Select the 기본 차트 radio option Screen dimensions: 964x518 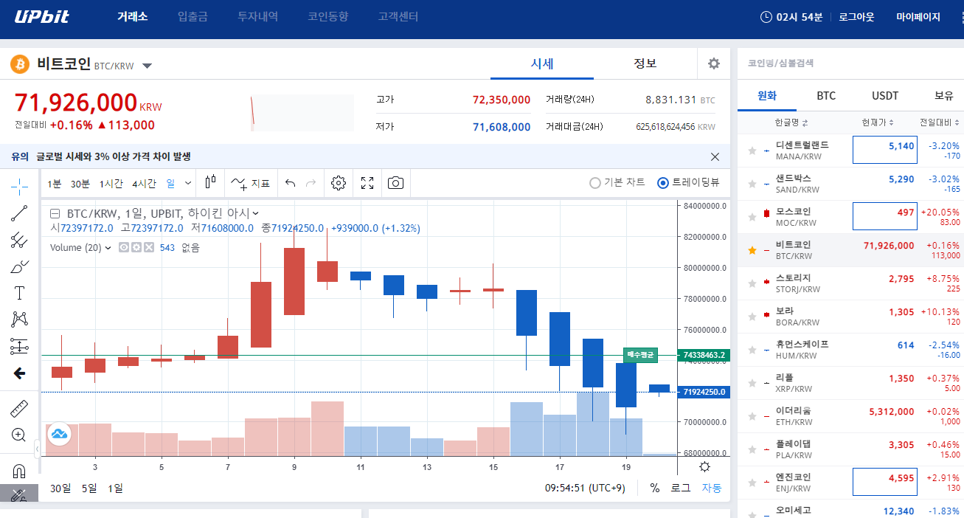[x=617, y=183]
